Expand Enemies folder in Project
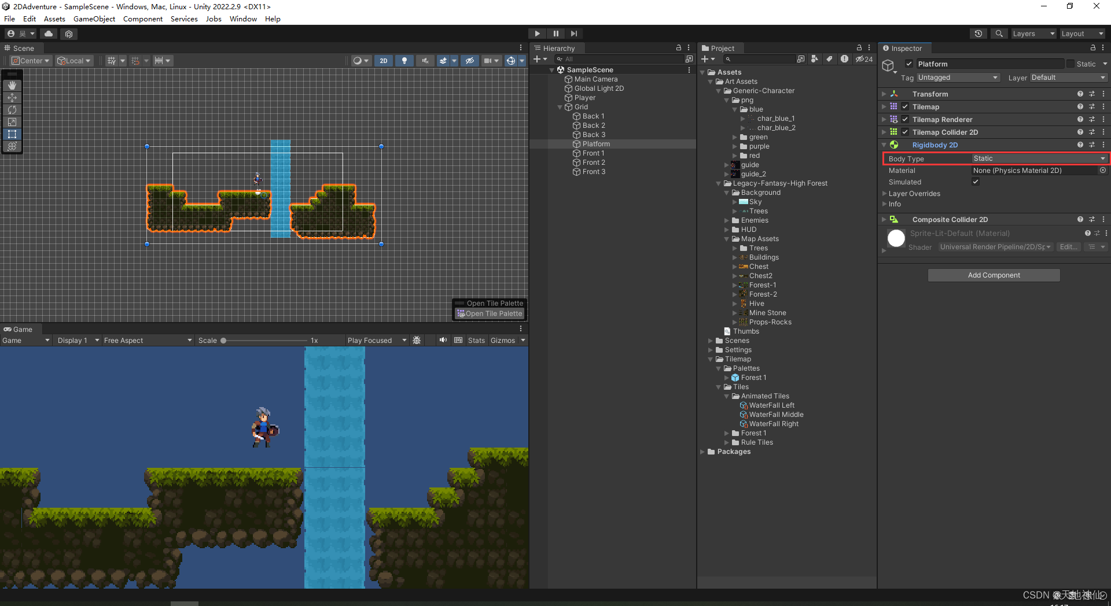This screenshot has width=1111, height=606. 727,220
